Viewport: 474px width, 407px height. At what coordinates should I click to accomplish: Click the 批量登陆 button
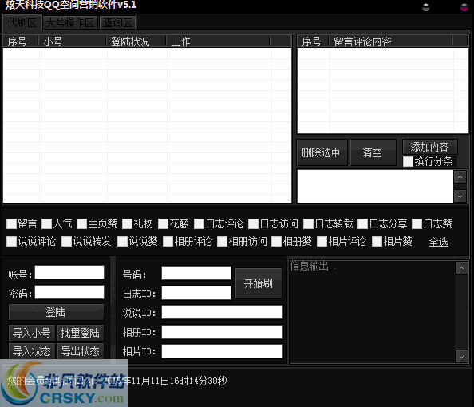pyautogui.click(x=81, y=333)
